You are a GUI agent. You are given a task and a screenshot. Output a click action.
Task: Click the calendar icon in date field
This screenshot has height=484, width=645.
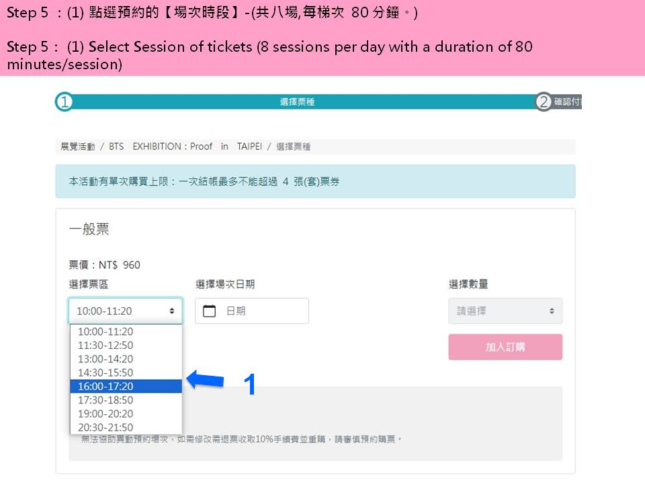209,311
